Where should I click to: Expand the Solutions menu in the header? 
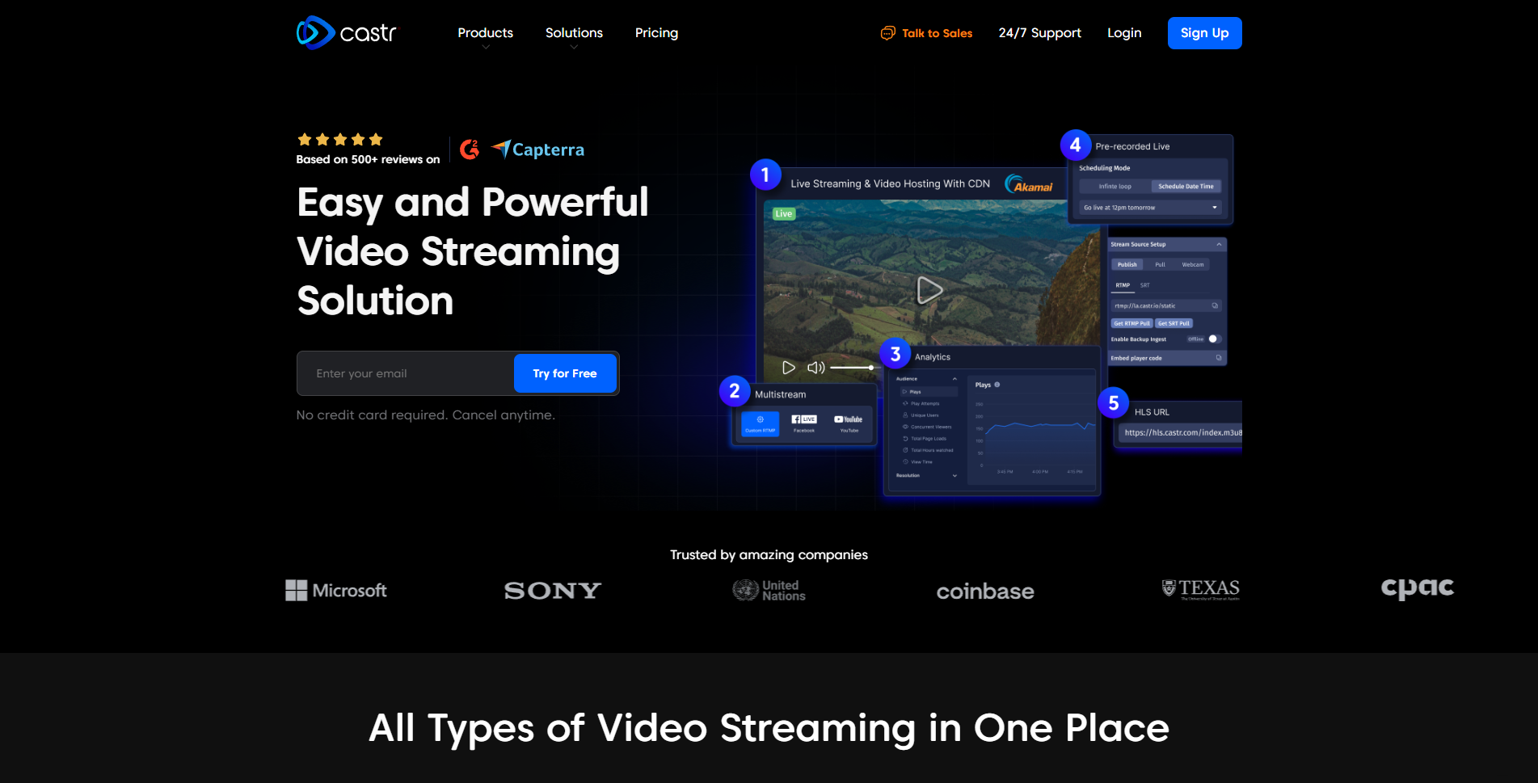[x=574, y=33]
